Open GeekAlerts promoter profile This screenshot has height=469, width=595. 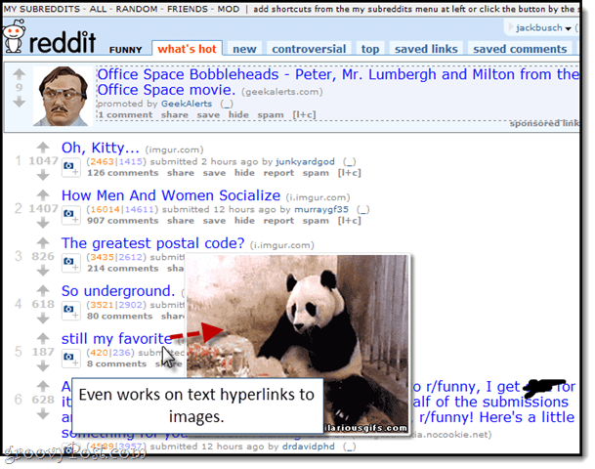[187, 104]
